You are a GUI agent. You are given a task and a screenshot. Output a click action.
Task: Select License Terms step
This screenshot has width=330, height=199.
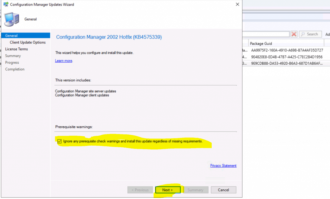click(16, 49)
